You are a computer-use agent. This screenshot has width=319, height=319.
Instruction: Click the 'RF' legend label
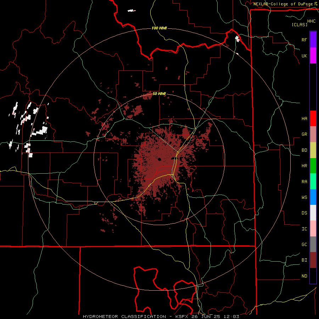[x=304, y=40]
